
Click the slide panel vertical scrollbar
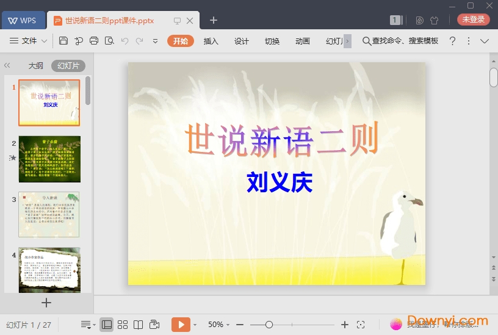point(88,91)
